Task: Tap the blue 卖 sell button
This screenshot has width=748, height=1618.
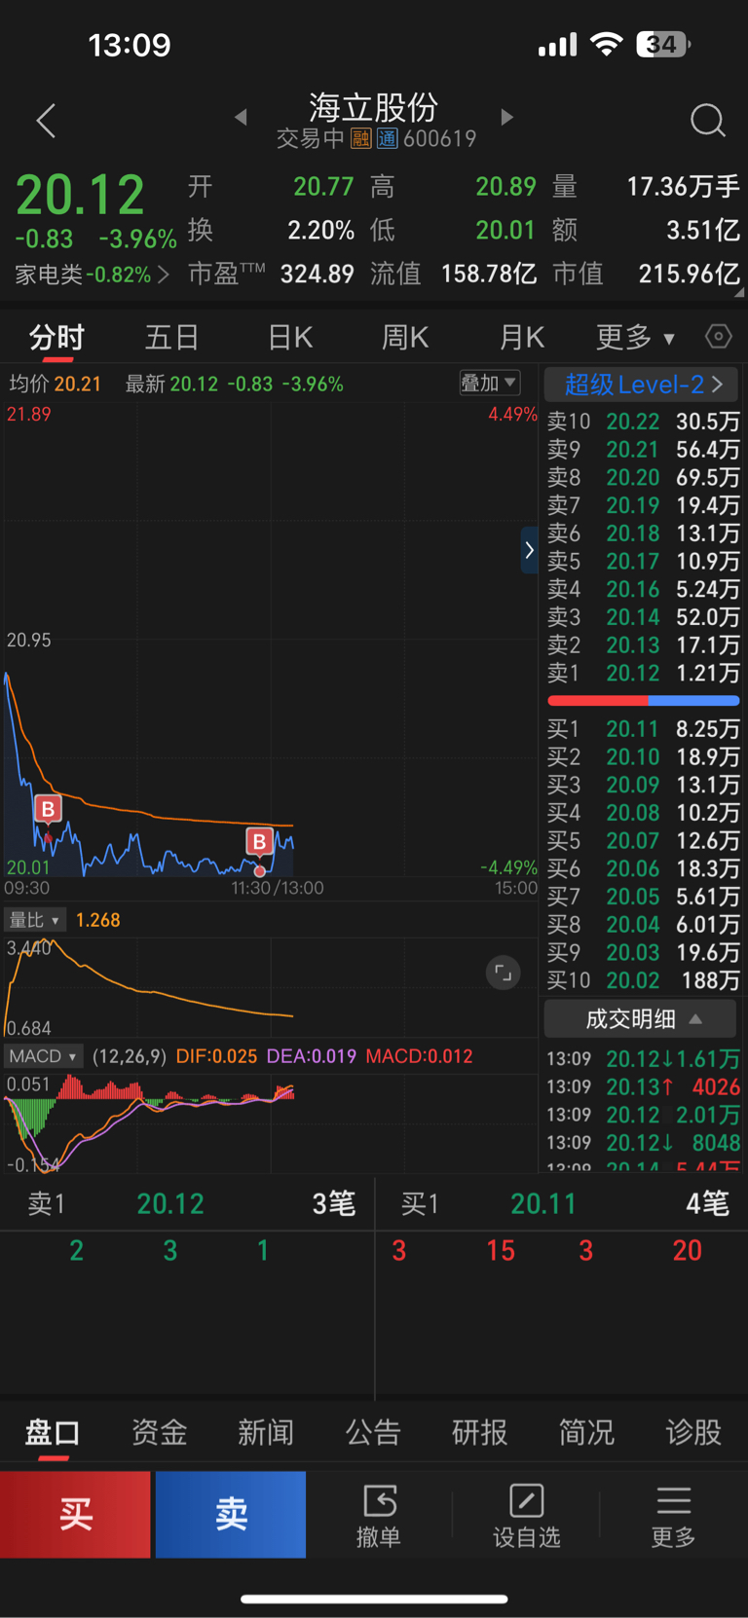Action: tap(231, 1515)
